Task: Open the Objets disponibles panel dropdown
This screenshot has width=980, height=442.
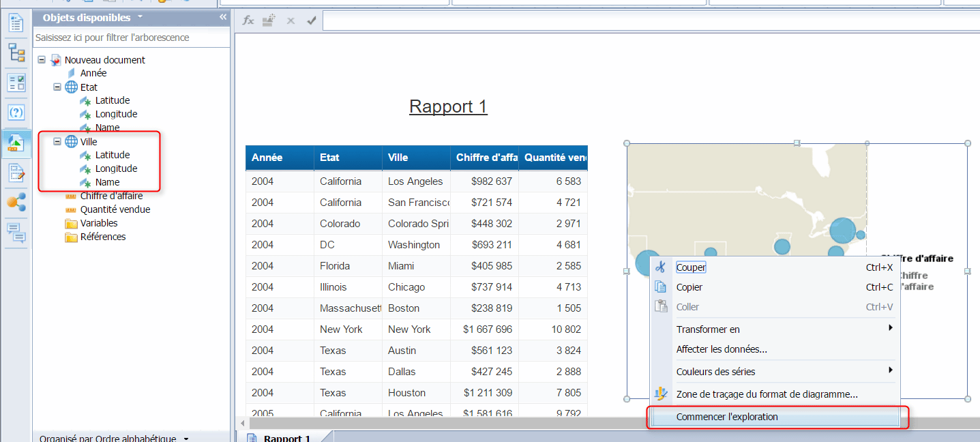Action: click(140, 17)
